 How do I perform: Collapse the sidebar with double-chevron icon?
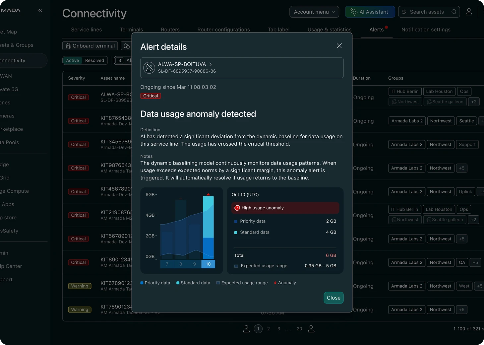pos(40,10)
